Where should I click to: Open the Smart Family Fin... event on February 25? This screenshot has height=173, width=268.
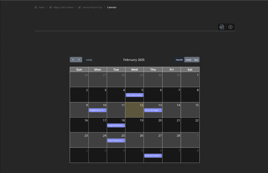click(116, 140)
